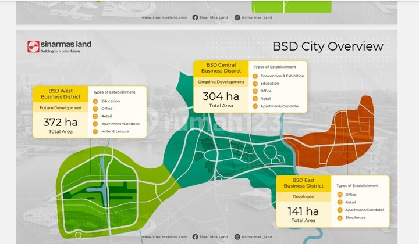Select the Education icon in the BSD West card
Image resolution: width=419 pixels, height=244 pixels.
pyautogui.click(x=95, y=101)
